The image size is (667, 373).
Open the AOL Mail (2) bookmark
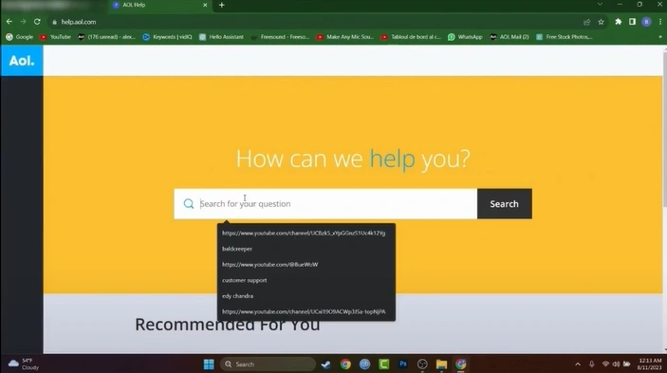pos(510,37)
